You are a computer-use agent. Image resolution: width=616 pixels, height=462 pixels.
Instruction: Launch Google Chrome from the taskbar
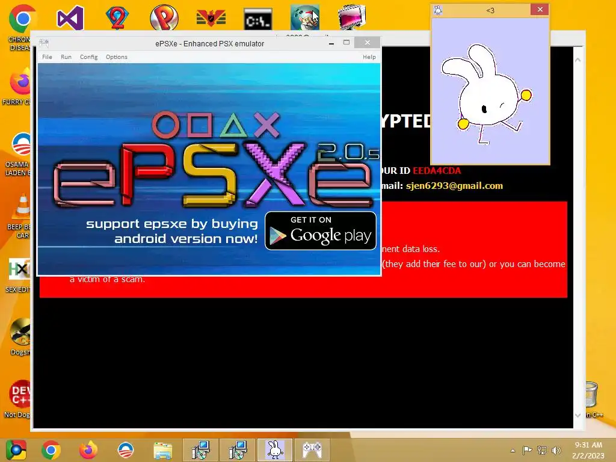pos(51,450)
